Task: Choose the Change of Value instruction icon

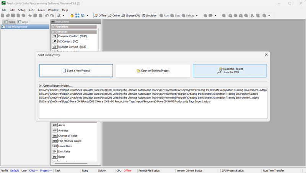Action: [x=55, y=136]
